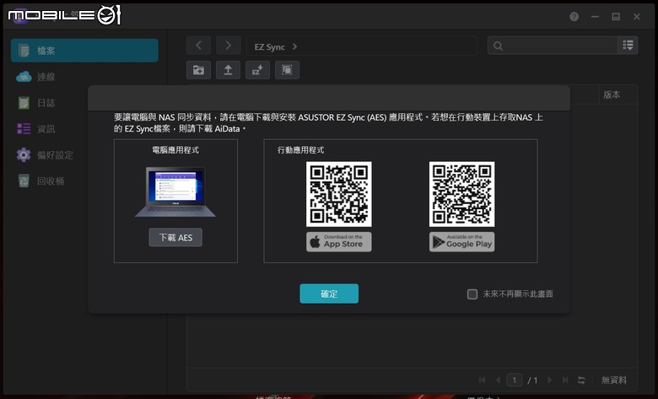Click the App Store download badge

[338, 242]
